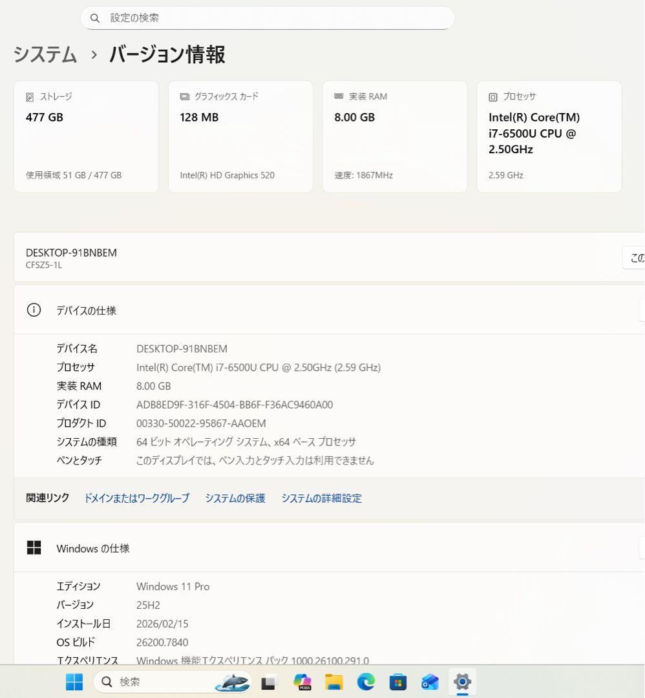The height and width of the screenshot is (698, 645).
Task: Click the 設定の検索 search field
Action: (x=268, y=18)
